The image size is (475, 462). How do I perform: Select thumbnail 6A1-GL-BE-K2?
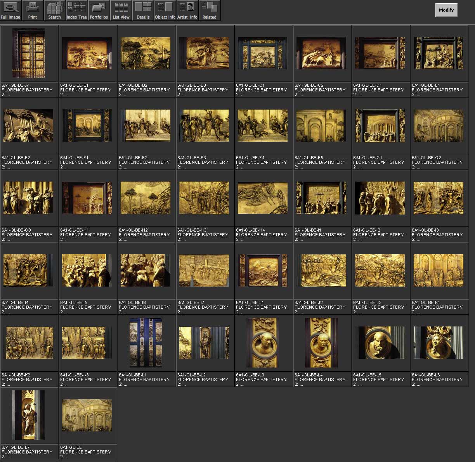pos(28,343)
